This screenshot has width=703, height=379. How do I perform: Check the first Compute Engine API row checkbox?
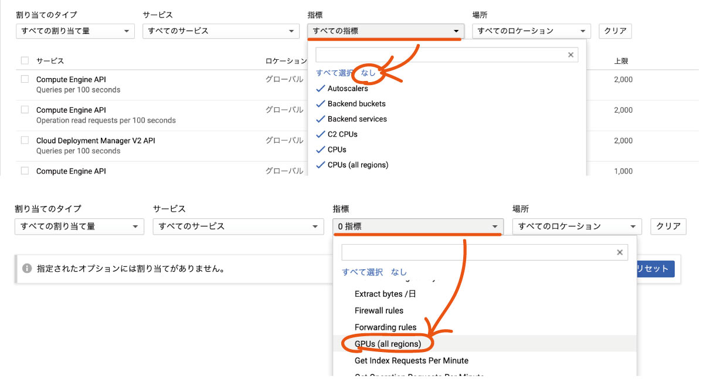tap(24, 79)
